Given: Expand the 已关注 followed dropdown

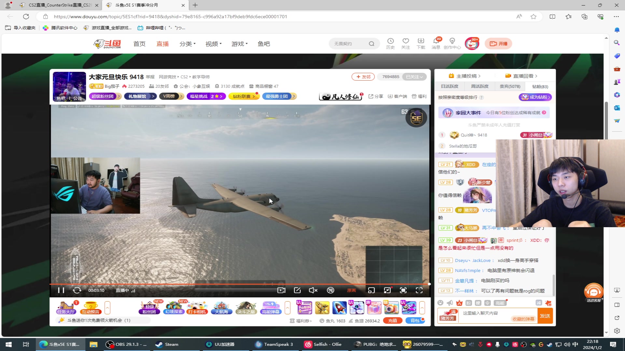Looking at the screenshot, I should click(x=414, y=77).
